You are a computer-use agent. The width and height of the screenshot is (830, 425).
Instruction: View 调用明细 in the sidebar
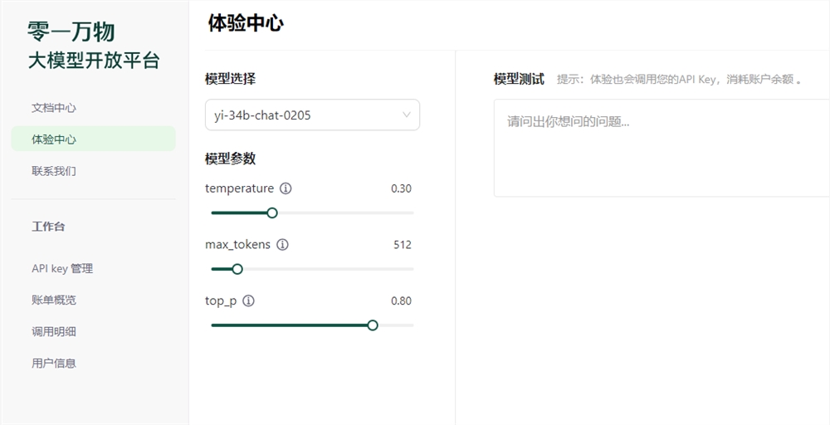[x=54, y=332]
